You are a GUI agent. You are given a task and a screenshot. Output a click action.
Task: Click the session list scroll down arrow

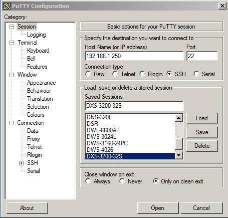[179, 155]
